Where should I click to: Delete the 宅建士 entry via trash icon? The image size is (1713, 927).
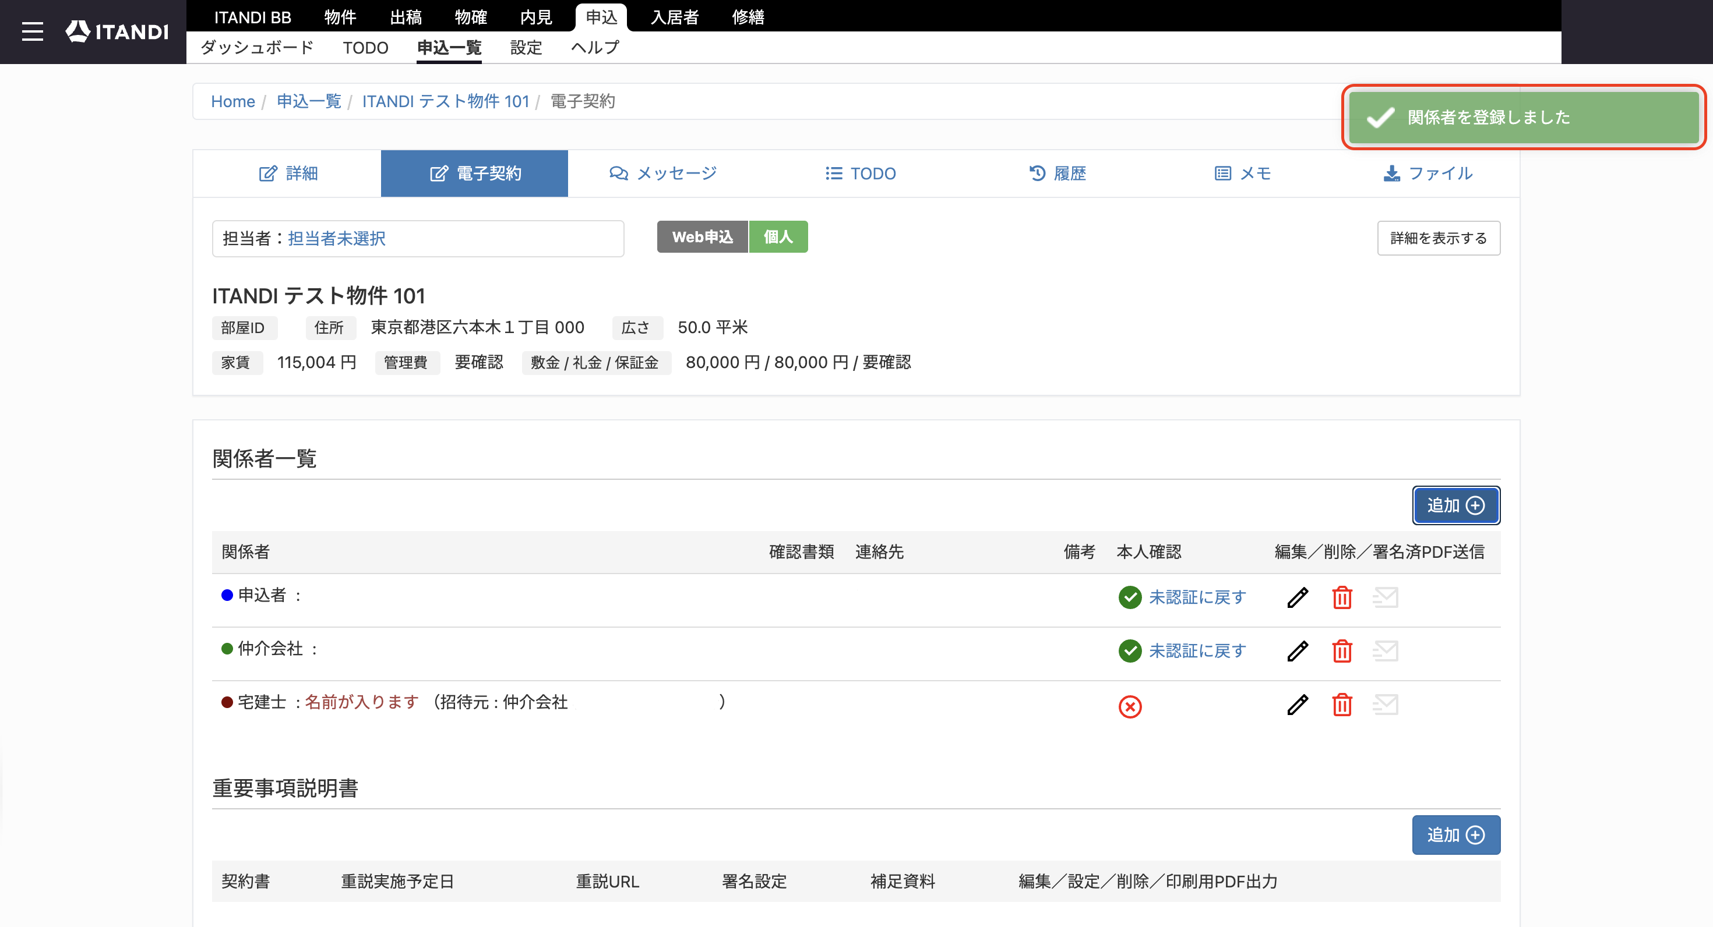[1342, 705]
